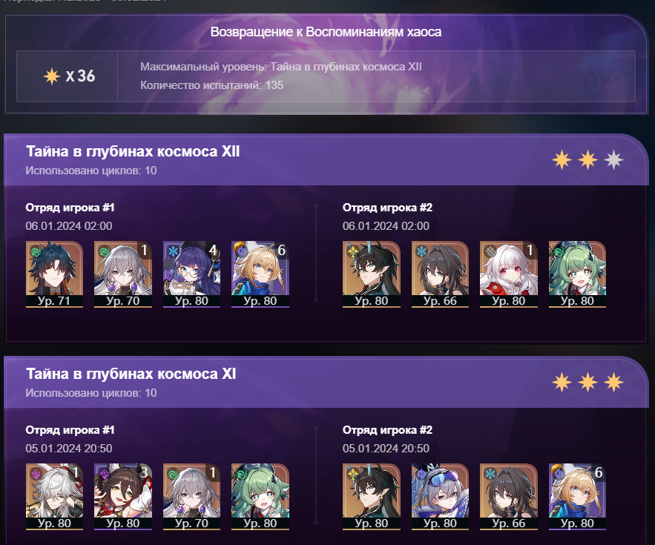Select Huohuo green-haired portrait in floor XII squad 2
655x545 pixels.
click(x=577, y=274)
